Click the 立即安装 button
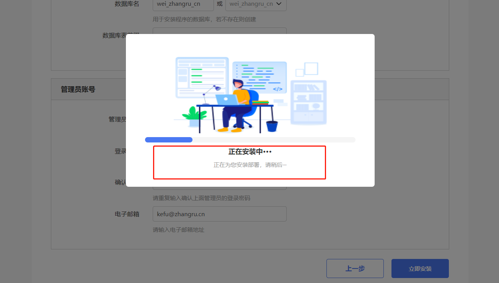 (420, 268)
